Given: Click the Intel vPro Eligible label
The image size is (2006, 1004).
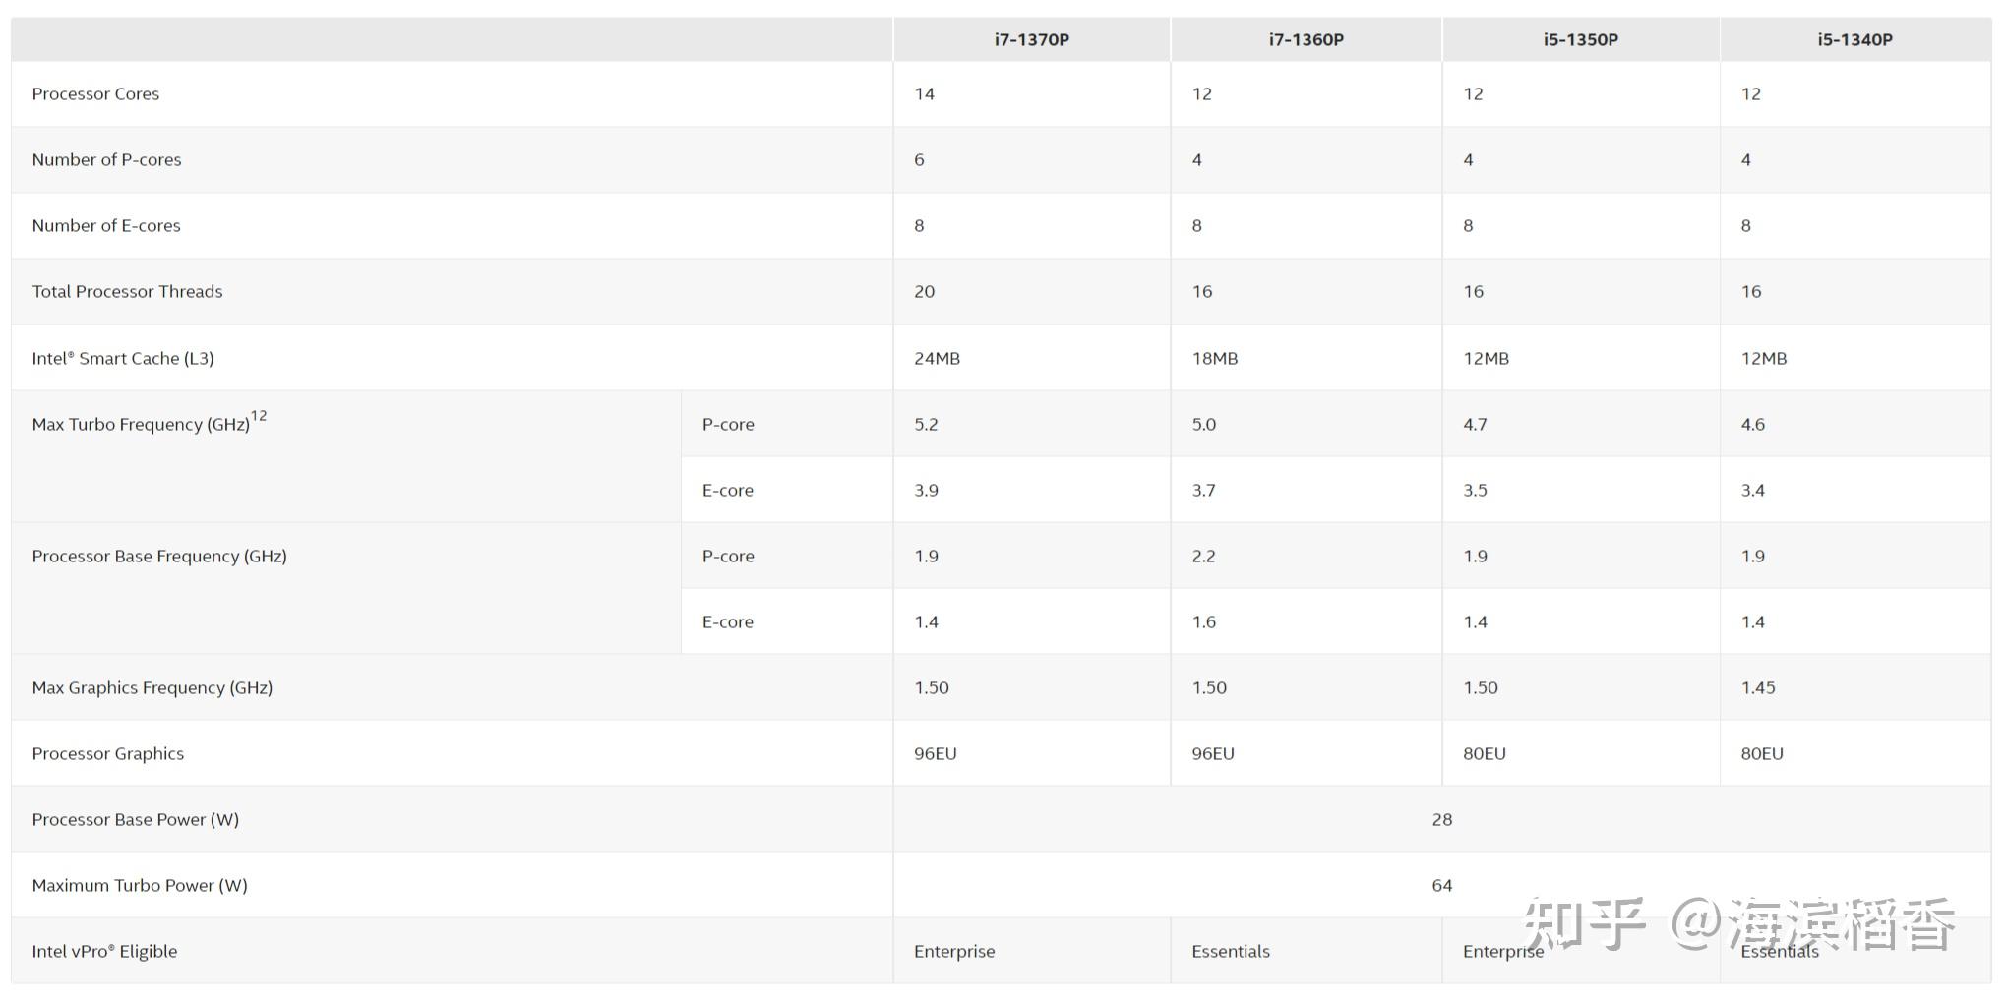Looking at the screenshot, I should [104, 952].
